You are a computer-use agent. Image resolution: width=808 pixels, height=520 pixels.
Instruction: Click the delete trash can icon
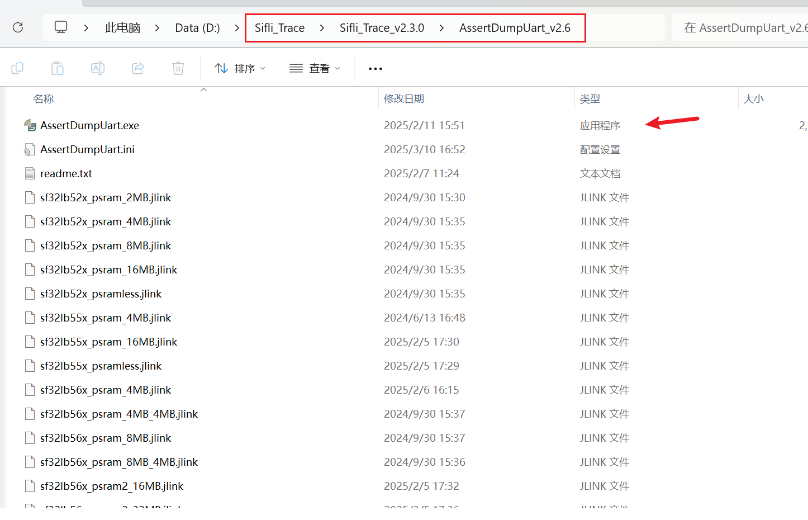178,68
